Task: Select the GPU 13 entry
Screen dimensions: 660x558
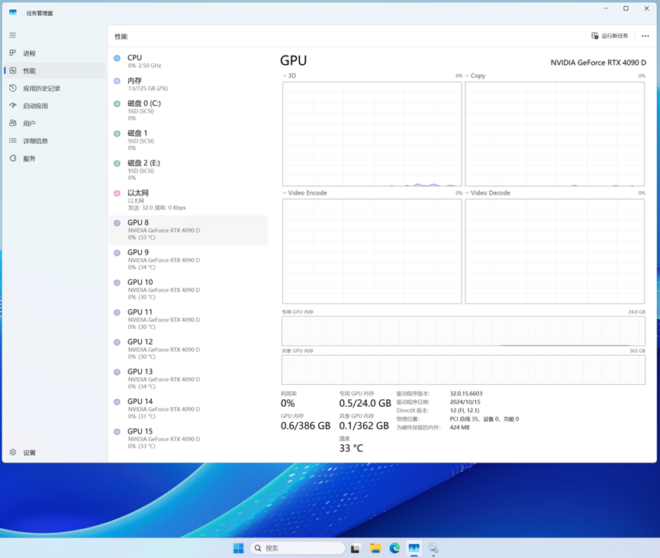Action: click(x=188, y=379)
